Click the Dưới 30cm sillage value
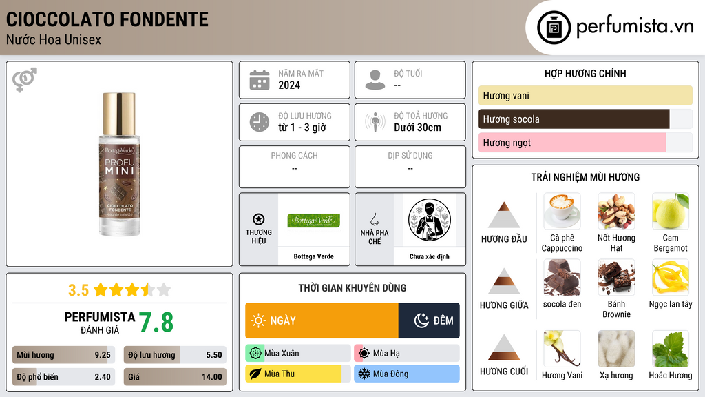705x397 pixels. (417, 128)
